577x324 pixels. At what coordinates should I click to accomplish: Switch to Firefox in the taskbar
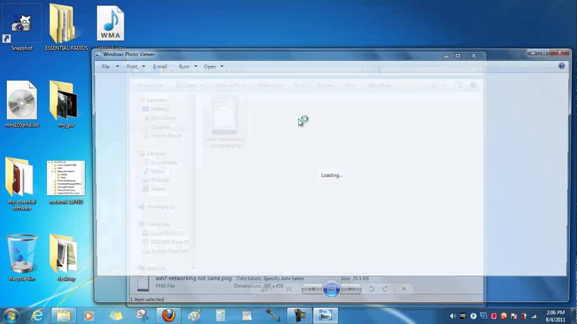(169, 316)
